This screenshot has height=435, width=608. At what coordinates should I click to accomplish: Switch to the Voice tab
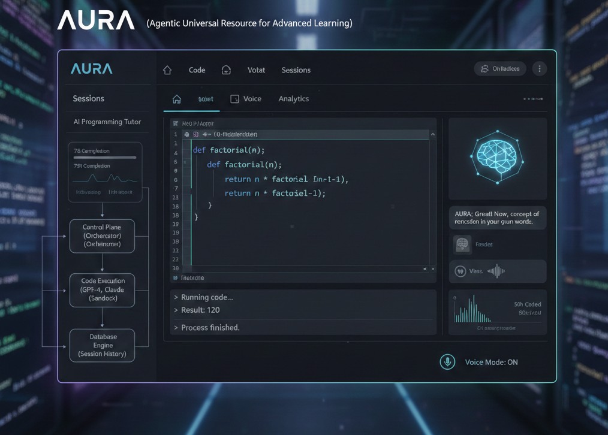click(246, 99)
